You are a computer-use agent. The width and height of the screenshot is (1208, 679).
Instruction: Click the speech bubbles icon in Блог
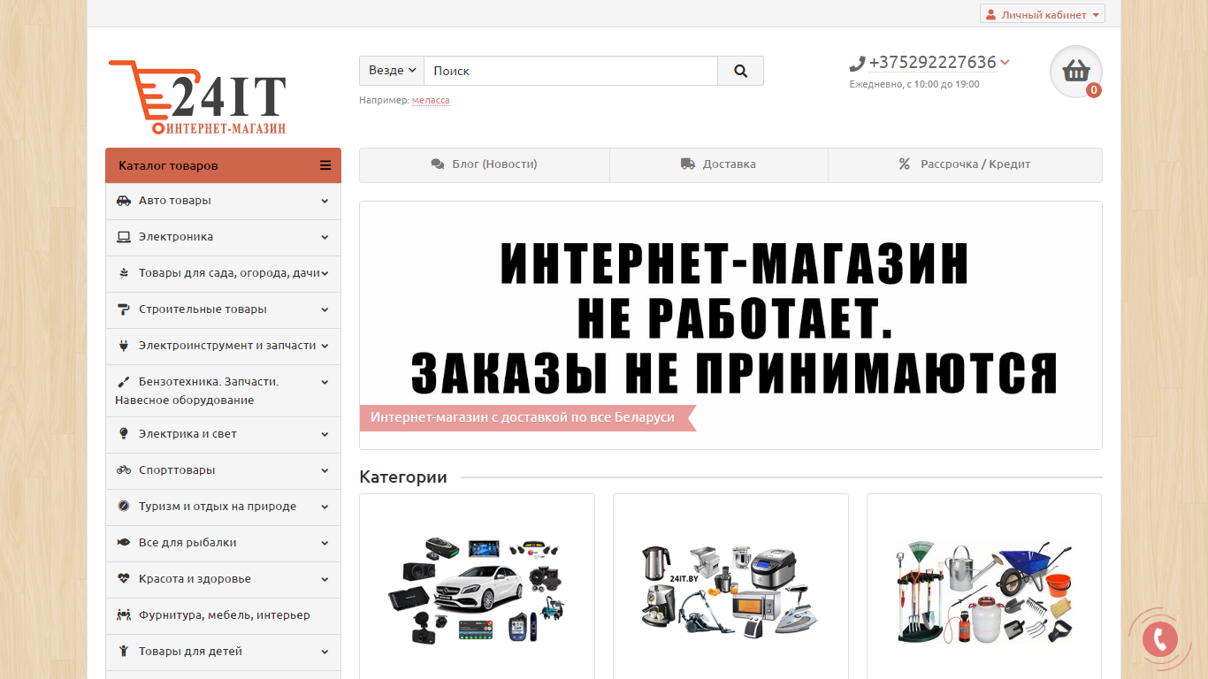coord(438,164)
